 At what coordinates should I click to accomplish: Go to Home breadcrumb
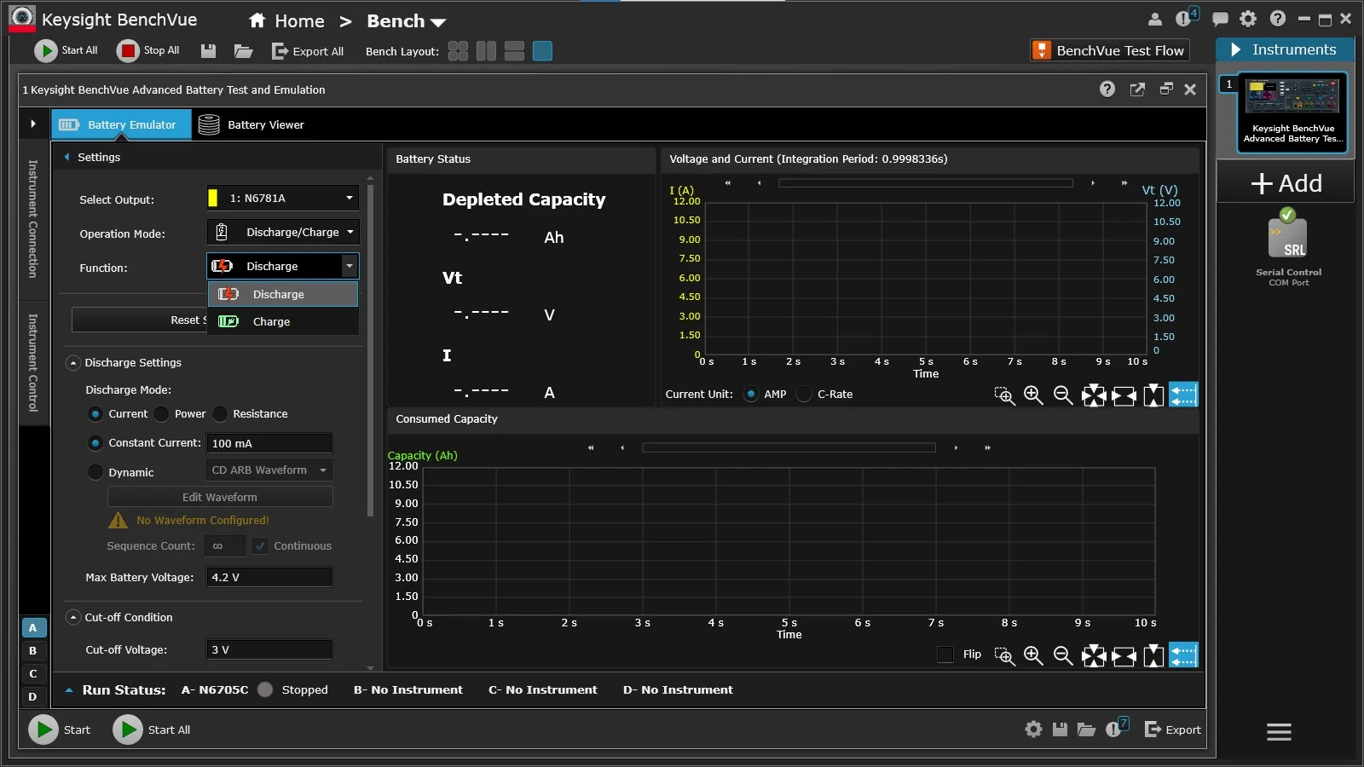(286, 21)
